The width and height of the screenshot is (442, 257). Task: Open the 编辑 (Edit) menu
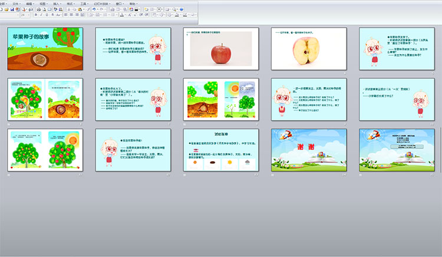[x=30, y=4]
